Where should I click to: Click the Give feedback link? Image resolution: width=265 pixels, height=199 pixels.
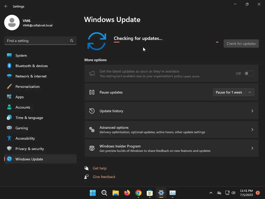[104, 177]
